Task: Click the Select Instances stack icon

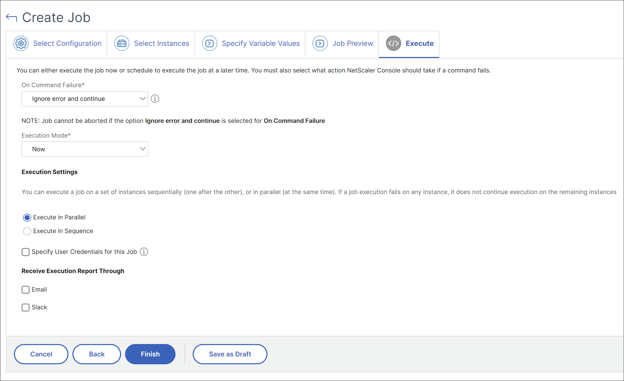Action: click(x=122, y=43)
